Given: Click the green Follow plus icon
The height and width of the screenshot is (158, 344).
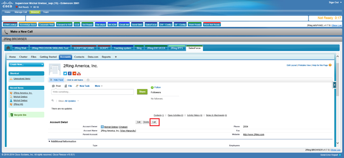Looking at the screenshot, I should (152, 87).
